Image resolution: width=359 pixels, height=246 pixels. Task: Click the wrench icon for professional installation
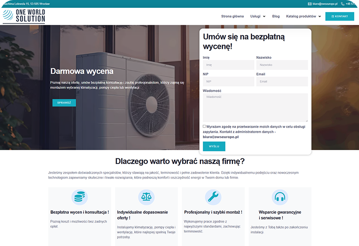(x=213, y=197)
